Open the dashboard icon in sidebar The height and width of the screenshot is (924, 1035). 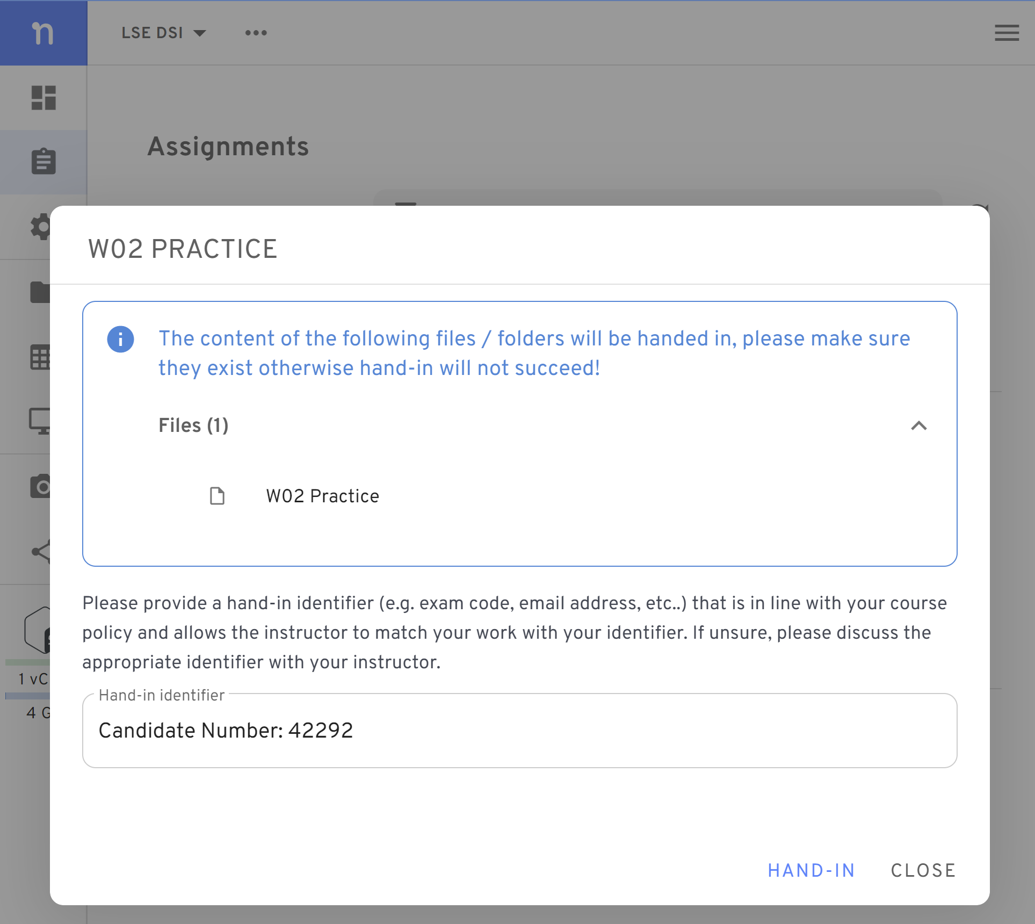[44, 98]
